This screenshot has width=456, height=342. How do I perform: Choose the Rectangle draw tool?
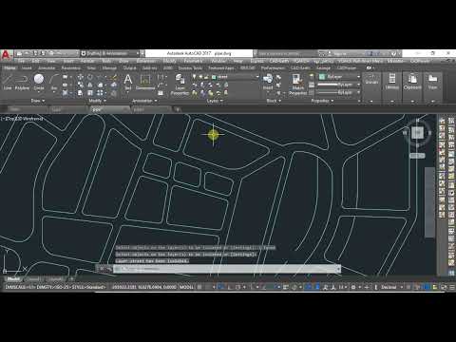[66, 77]
